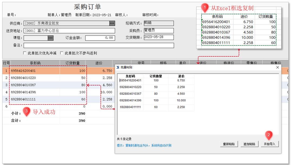The height and width of the screenshot is (165, 291).
Task: Click dialog 进价 header in 批量粘贴
Action: [x=181, y=76]
